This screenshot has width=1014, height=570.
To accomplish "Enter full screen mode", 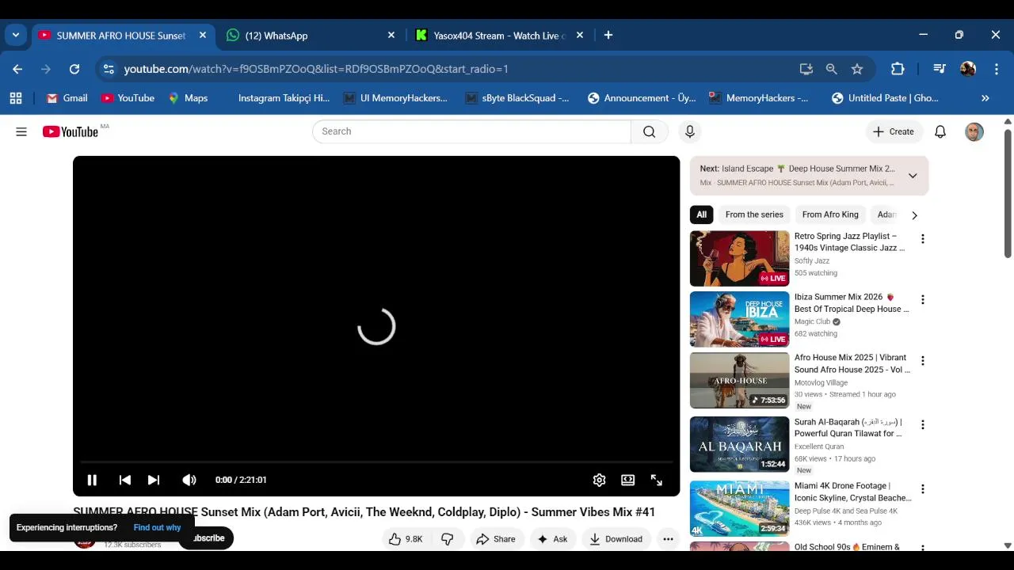I will tap(657, 480).
